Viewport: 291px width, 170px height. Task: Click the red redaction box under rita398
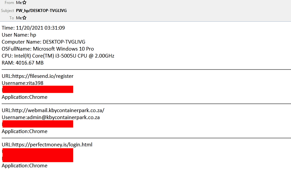pos(38,89)
